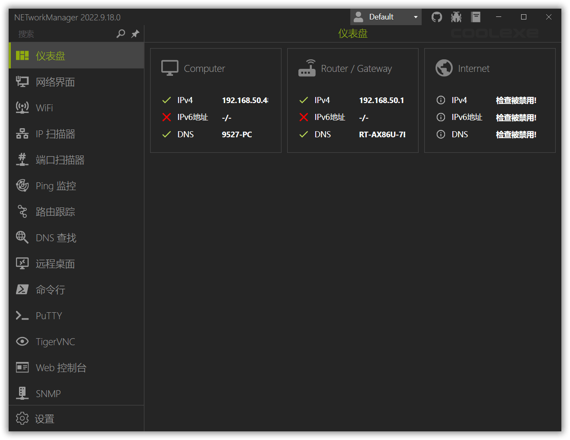570x440 pixels.
Task: Open the GitHub link icon
Action: tap(437, 17)
